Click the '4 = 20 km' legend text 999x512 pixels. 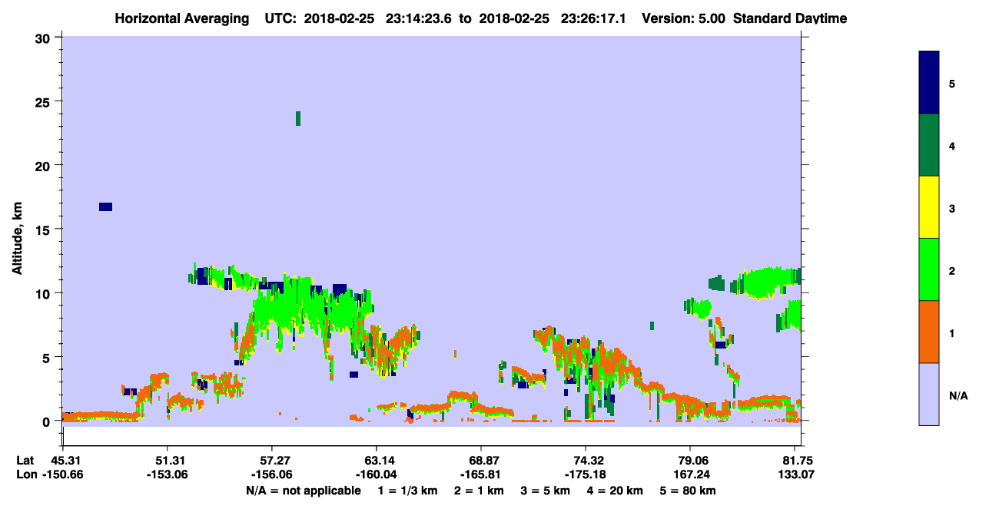(616, 491)
